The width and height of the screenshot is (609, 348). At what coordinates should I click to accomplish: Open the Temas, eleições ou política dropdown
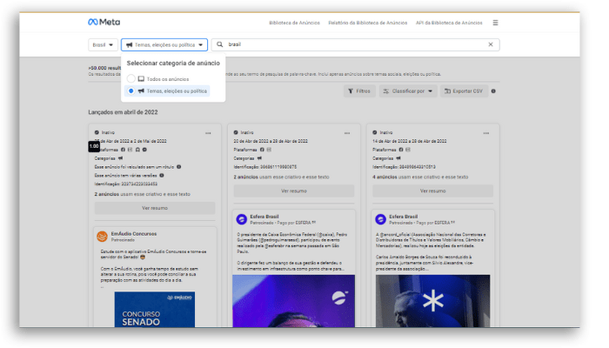point(164,45)
